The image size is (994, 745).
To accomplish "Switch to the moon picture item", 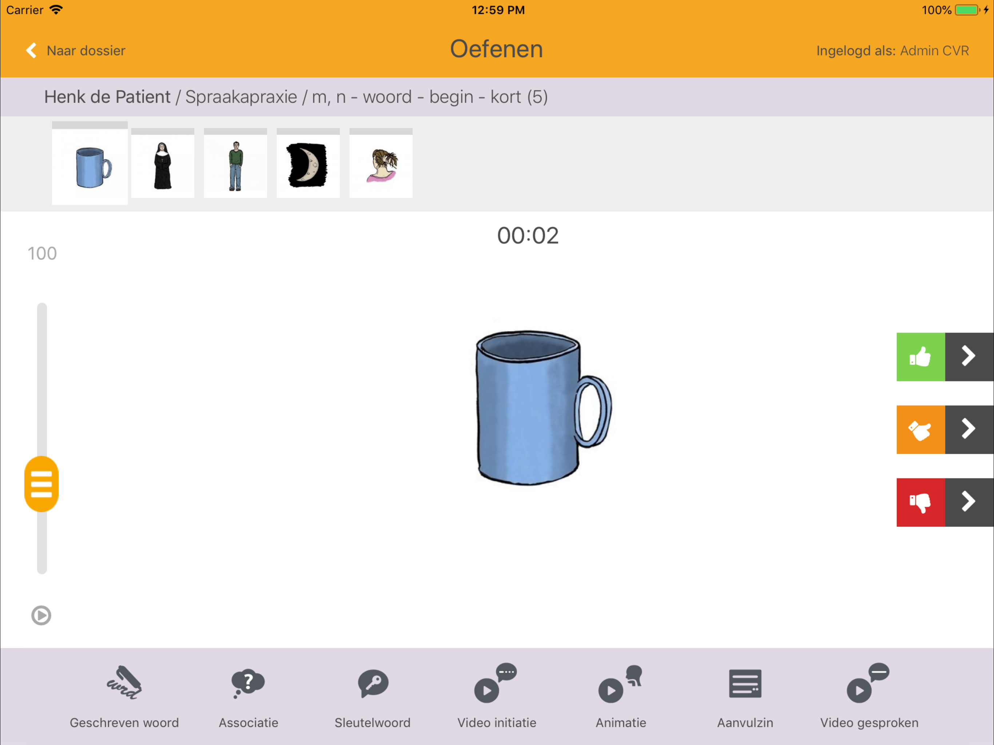I will [x=308, y=166].
